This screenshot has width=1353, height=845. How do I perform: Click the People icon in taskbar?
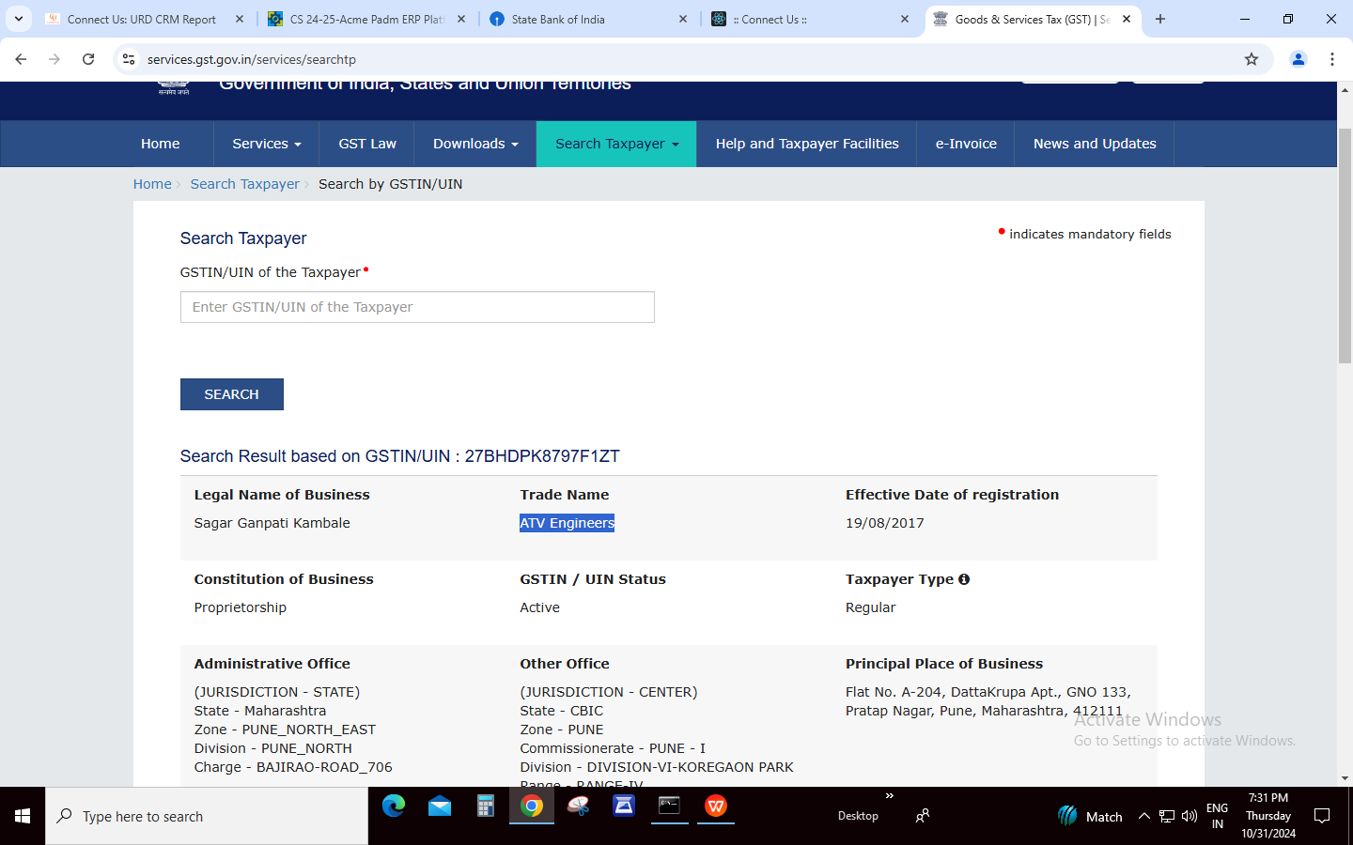pyautogui.click(x=923, y=816)
